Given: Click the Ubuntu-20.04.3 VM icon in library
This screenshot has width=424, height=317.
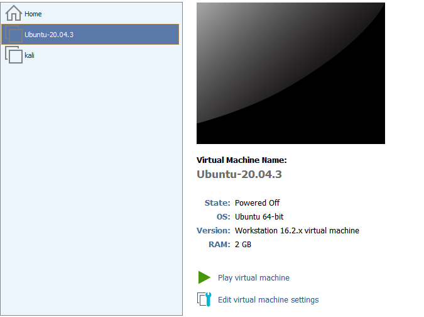Looking at the screenshot, I should point(14,34).
